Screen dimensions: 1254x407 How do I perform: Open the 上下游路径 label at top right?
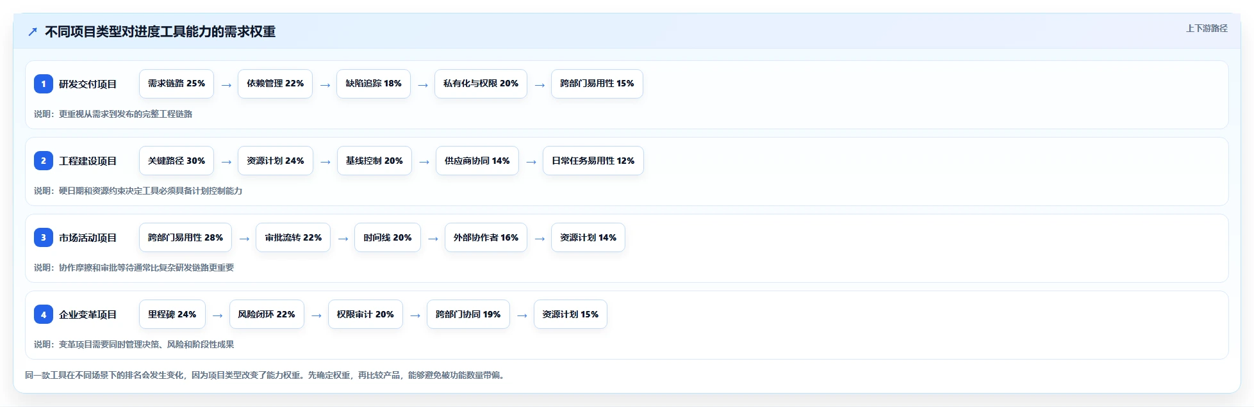pos(1207,28)
